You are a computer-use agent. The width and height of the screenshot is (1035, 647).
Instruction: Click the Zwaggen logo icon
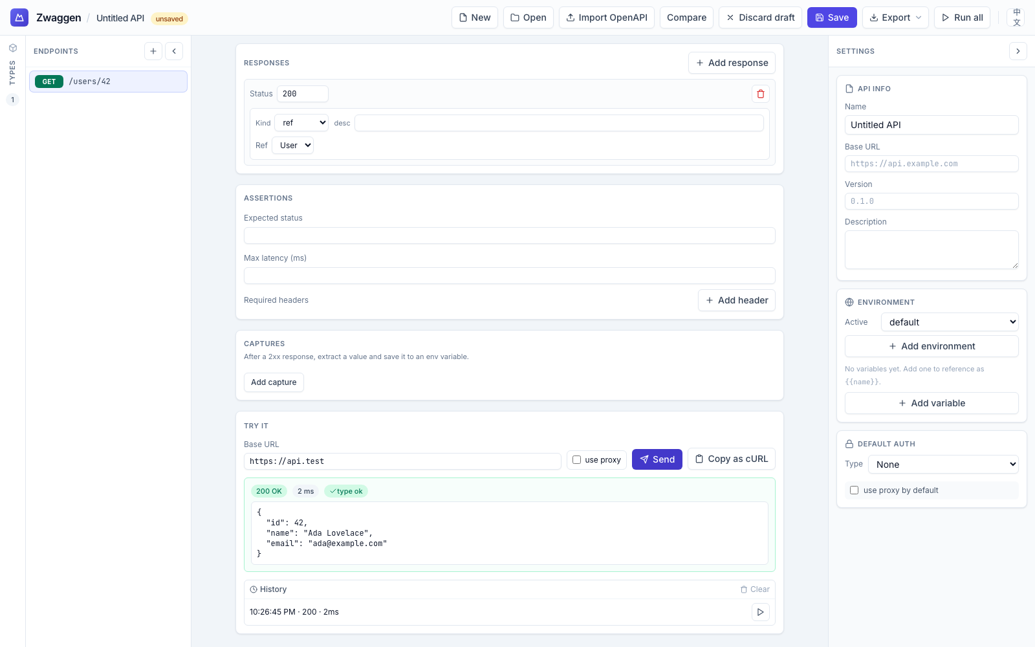[19, 17]
